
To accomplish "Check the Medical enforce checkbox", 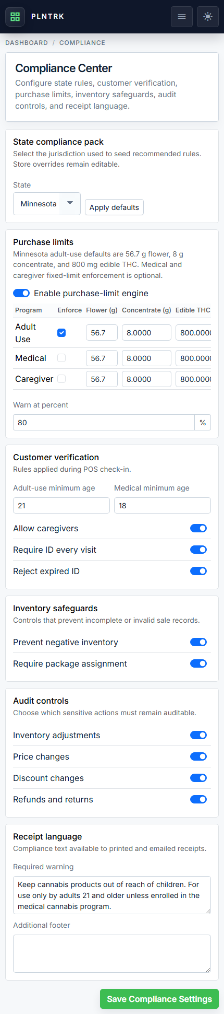I will 61,358.
